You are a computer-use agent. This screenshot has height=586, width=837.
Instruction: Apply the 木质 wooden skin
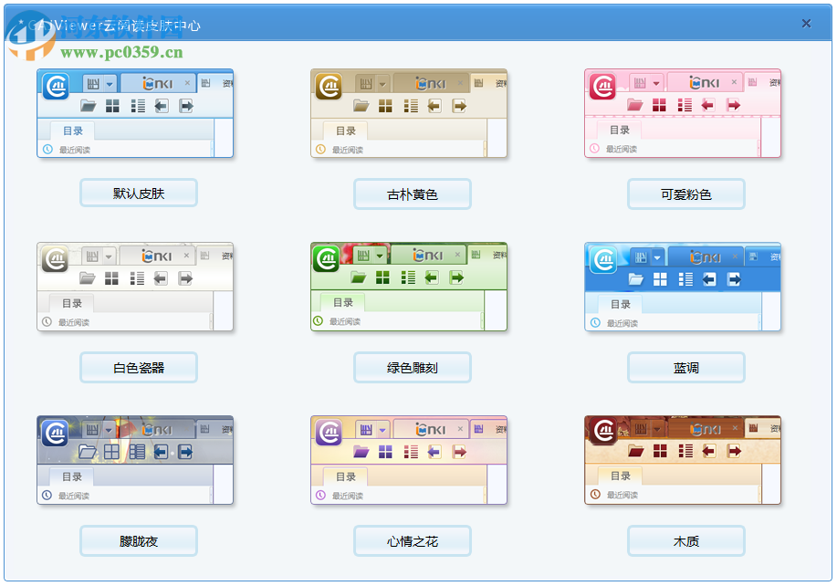click(685, 540)
